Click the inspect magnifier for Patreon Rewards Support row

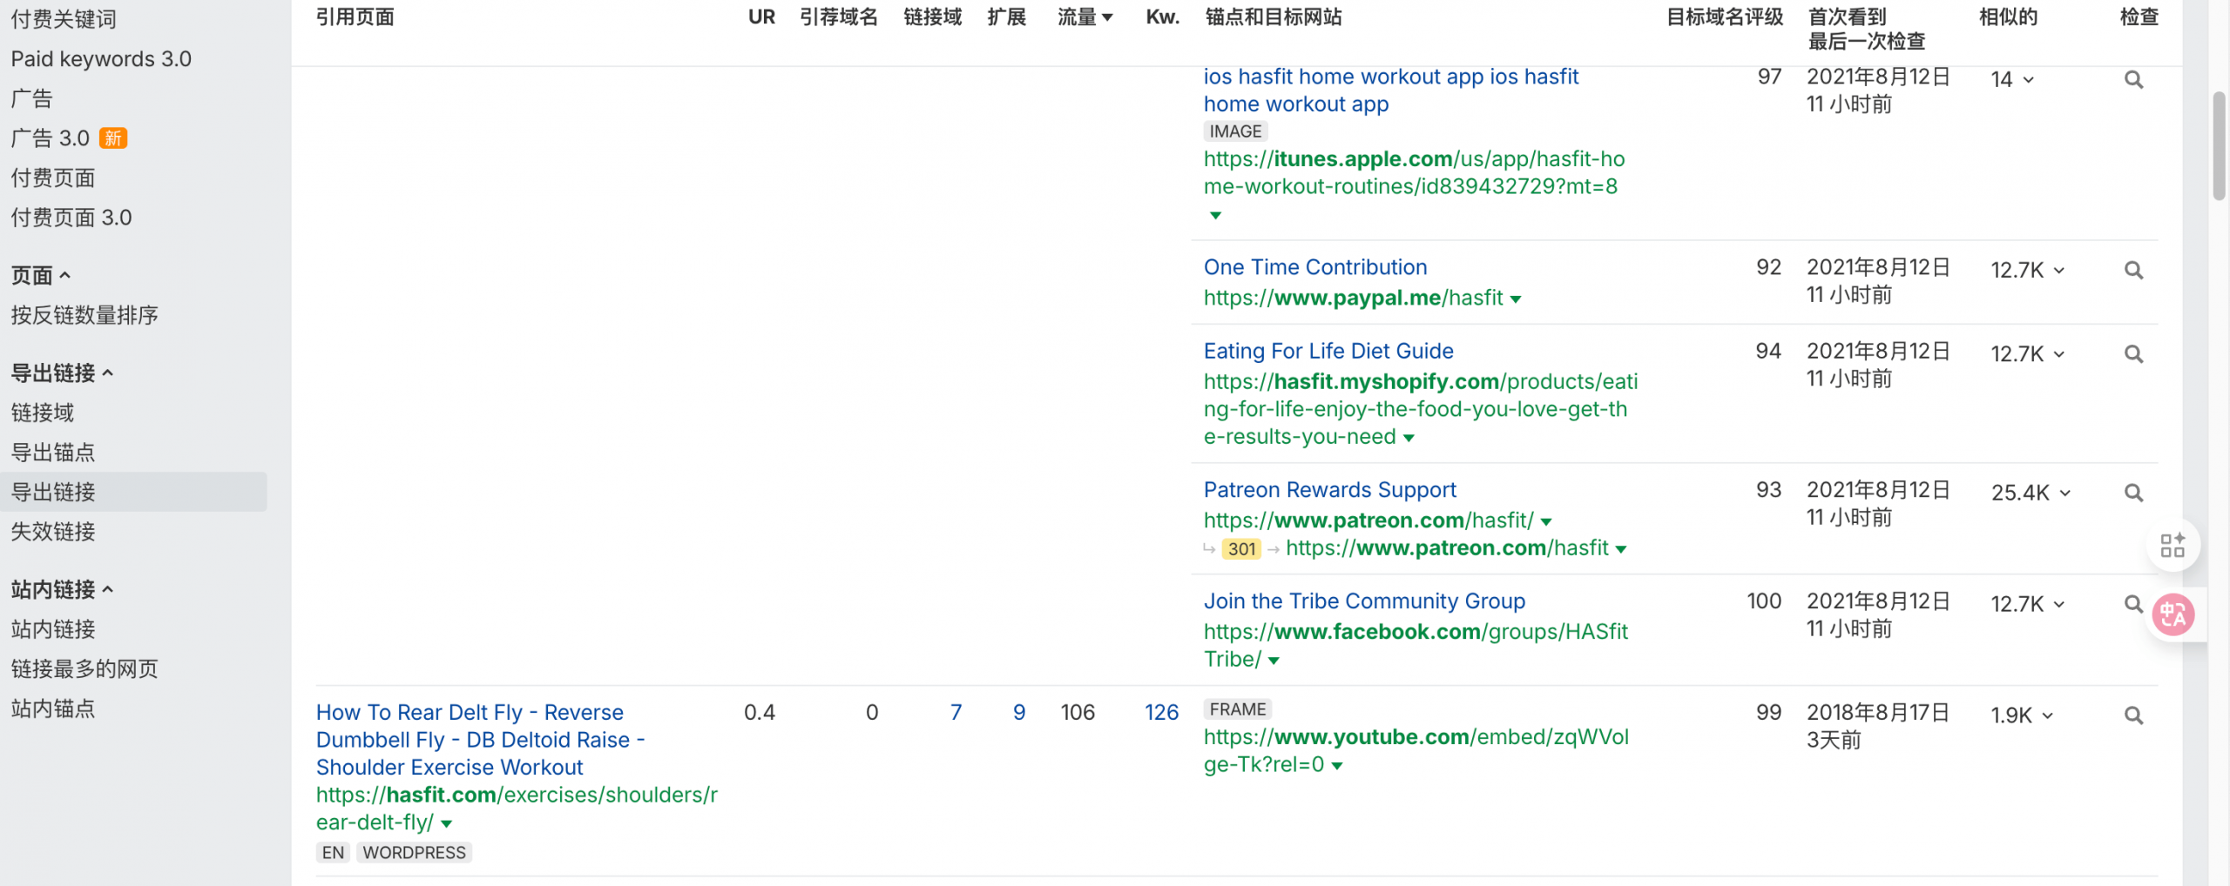[2133, 493]
